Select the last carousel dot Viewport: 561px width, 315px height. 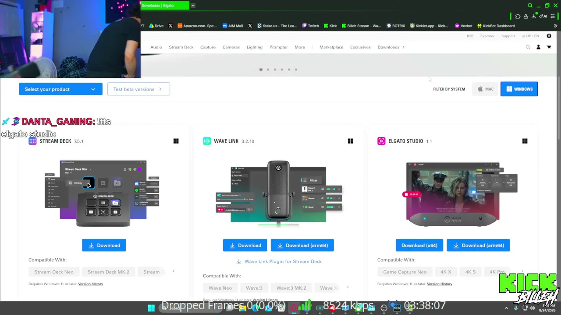[x=296, y=70]
